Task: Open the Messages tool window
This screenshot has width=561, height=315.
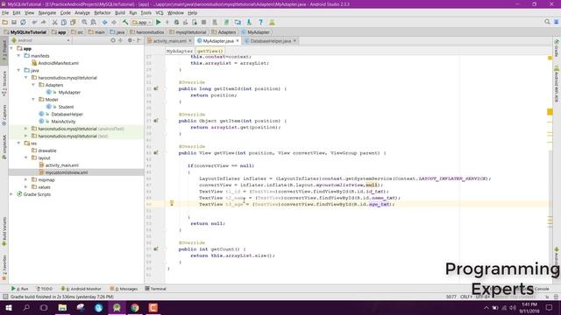Action: click(x=124, y=289)
